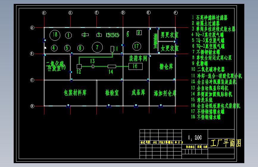Click the 1:200 scale text in the title block
This screenshot has height=167, width=258.
point(195,138)
